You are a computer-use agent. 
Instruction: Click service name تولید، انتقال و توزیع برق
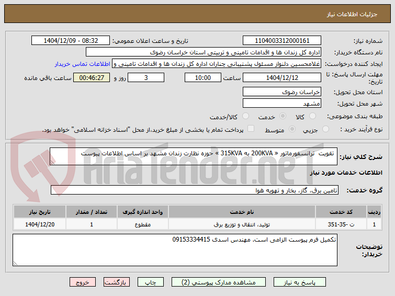point(242,224)
